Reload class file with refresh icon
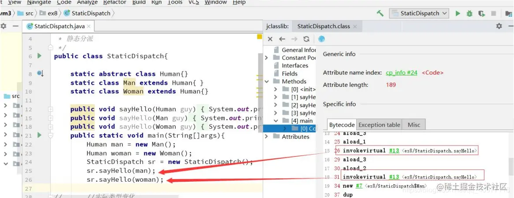514x198 pixels. pyautogui.click(x=306, y=39)
